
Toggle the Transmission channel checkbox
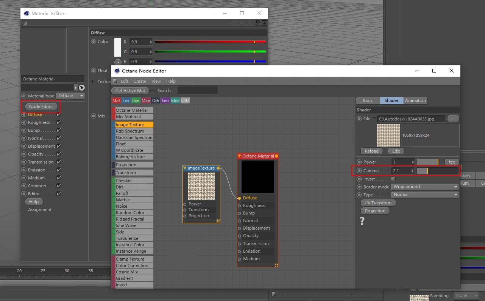[59, 162]
